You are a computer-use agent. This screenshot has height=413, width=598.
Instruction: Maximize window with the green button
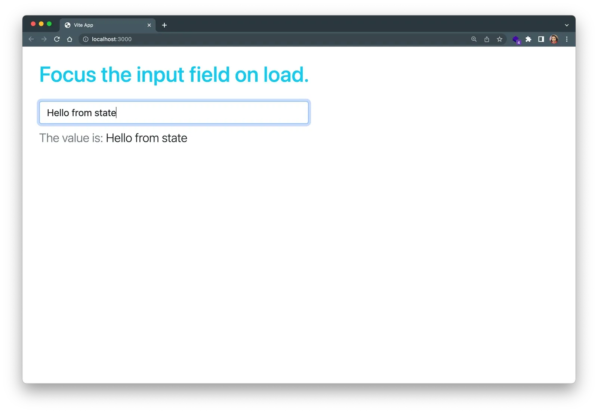49,24
